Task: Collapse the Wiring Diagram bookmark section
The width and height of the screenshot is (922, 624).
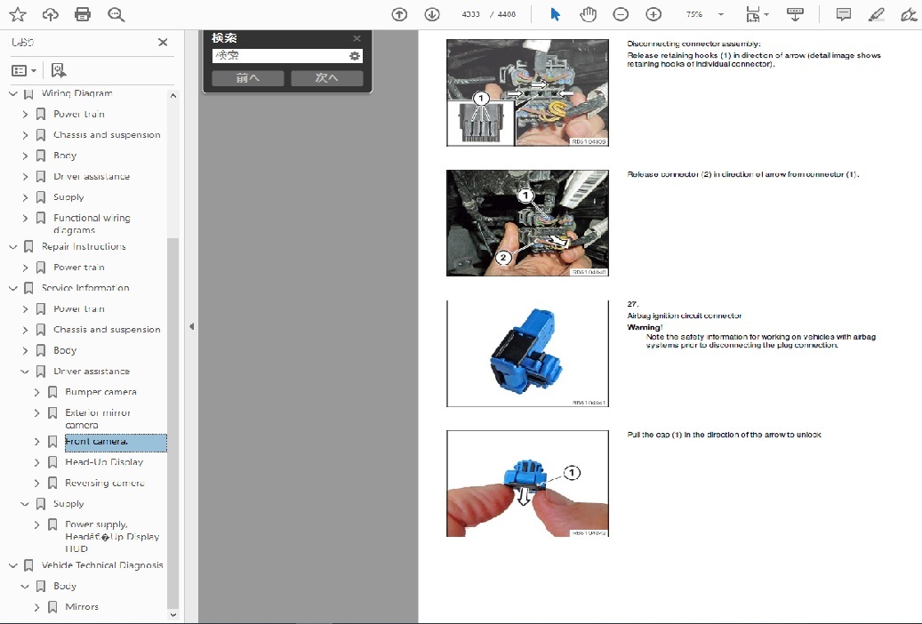Action: 13,93
